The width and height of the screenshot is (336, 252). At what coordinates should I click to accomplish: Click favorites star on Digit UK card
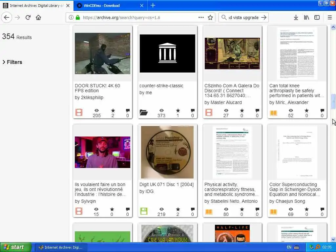point(178,209)
